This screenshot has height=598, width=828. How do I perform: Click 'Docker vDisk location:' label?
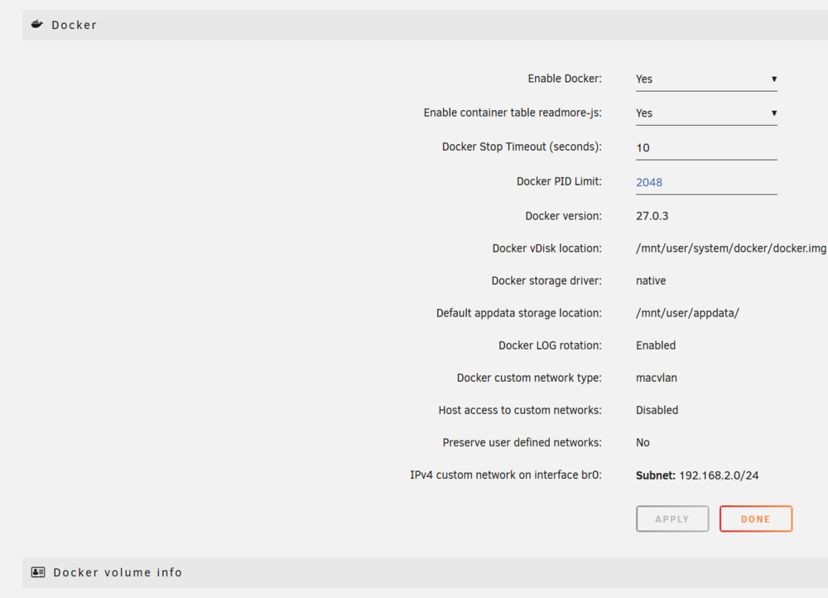point(546,248)
